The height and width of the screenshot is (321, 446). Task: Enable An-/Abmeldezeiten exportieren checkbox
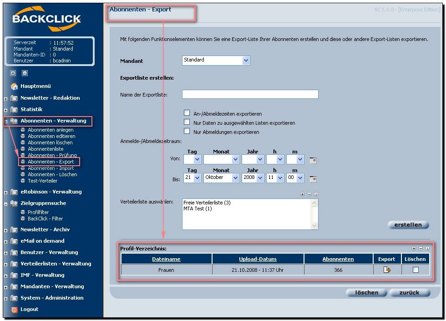(187, 113)
